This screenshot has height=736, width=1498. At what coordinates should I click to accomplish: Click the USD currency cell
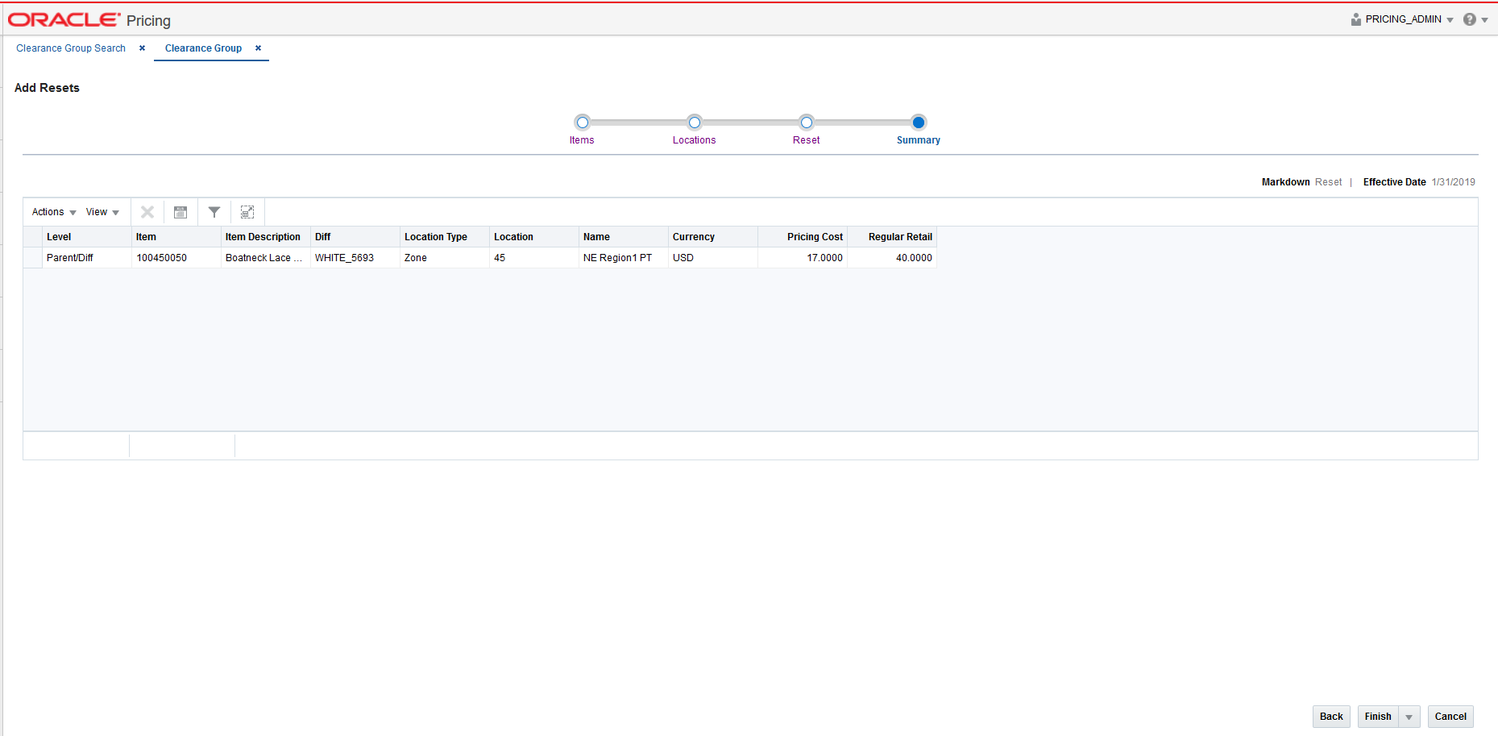[713, 258]
